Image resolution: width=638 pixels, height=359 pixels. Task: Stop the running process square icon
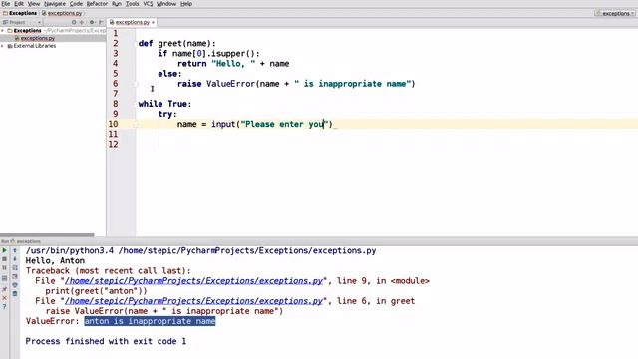pyautogui.click(x=4, y=259)
